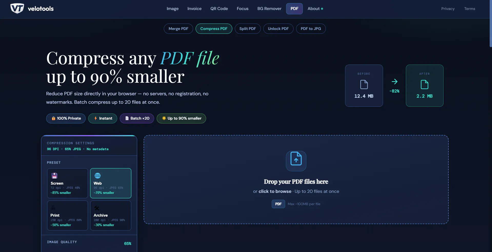Image resolution: width=492 pixels, height=252 pixels.
Task: Open the Image tool in navigation
Action: click(x=173, y=9)
